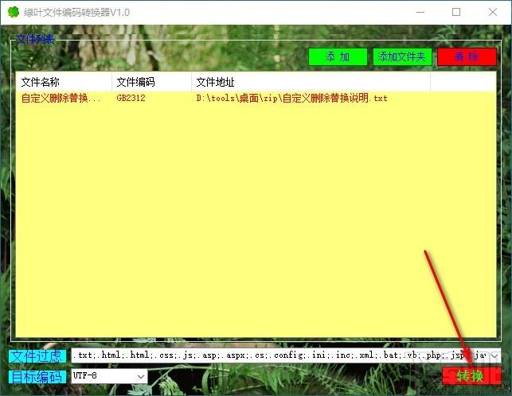Sort by 文件地址 column header
Image resolution: width=512 pixels, height=396 pixels.
click(311, 82)
